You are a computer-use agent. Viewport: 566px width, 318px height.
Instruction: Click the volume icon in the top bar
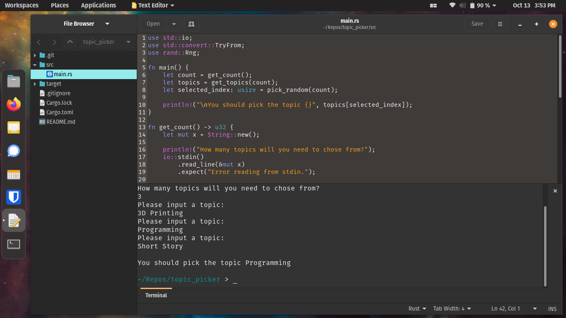tap(463, 5)
